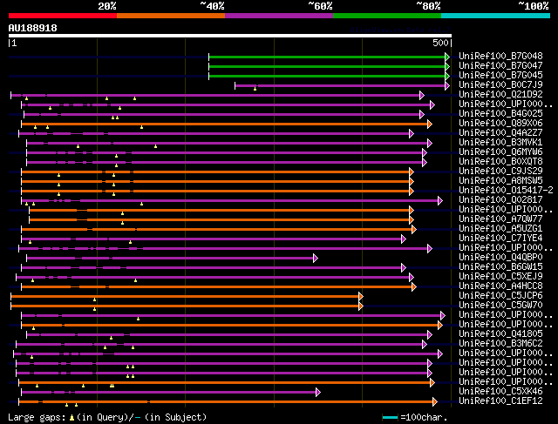This screenshot has width=558, height=424.
Task: Click the Large gaps legend text
Action: click(37, 417)
